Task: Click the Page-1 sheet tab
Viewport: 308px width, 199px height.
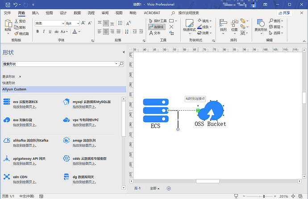Action: (x=137, y=188)
